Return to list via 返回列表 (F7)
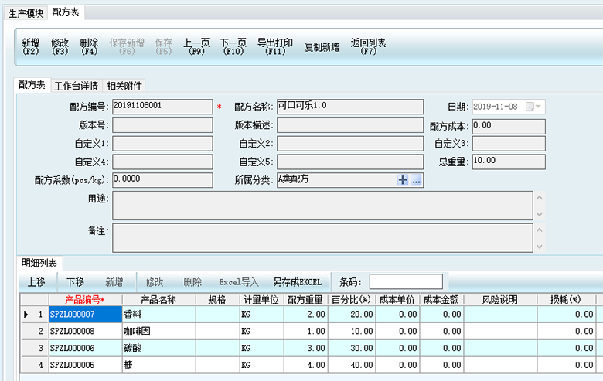 [x=368, y=47]
